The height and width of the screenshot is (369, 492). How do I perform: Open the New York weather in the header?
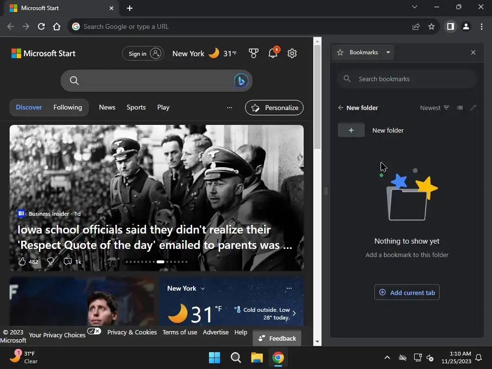pyautogui.click(x=204, y=53)
